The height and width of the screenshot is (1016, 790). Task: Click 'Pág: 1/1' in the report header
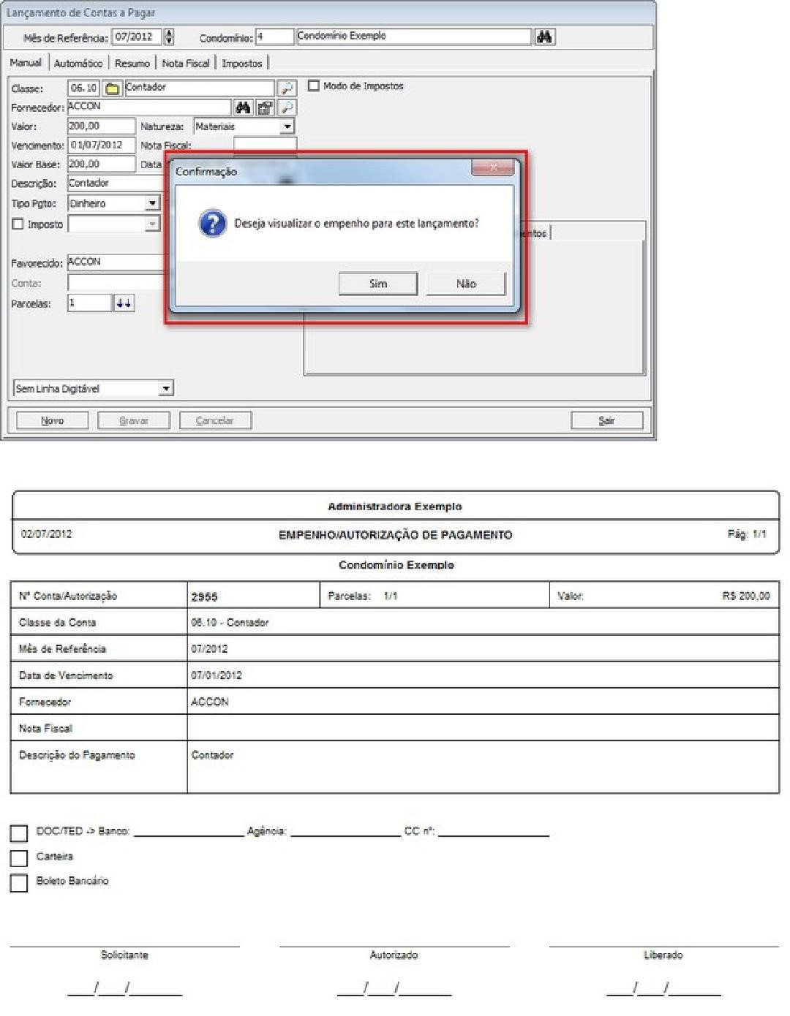tap(747, 534)
